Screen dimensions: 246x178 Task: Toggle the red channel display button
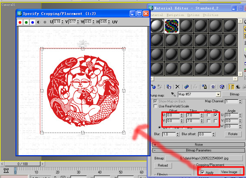20,22
